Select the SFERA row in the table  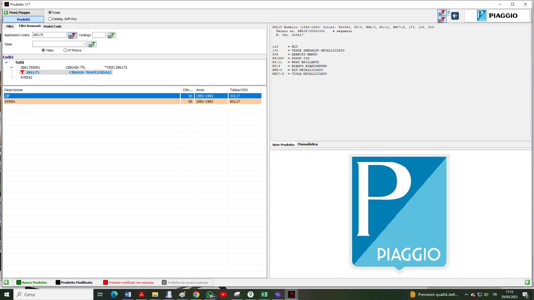[x=92, y=102]
